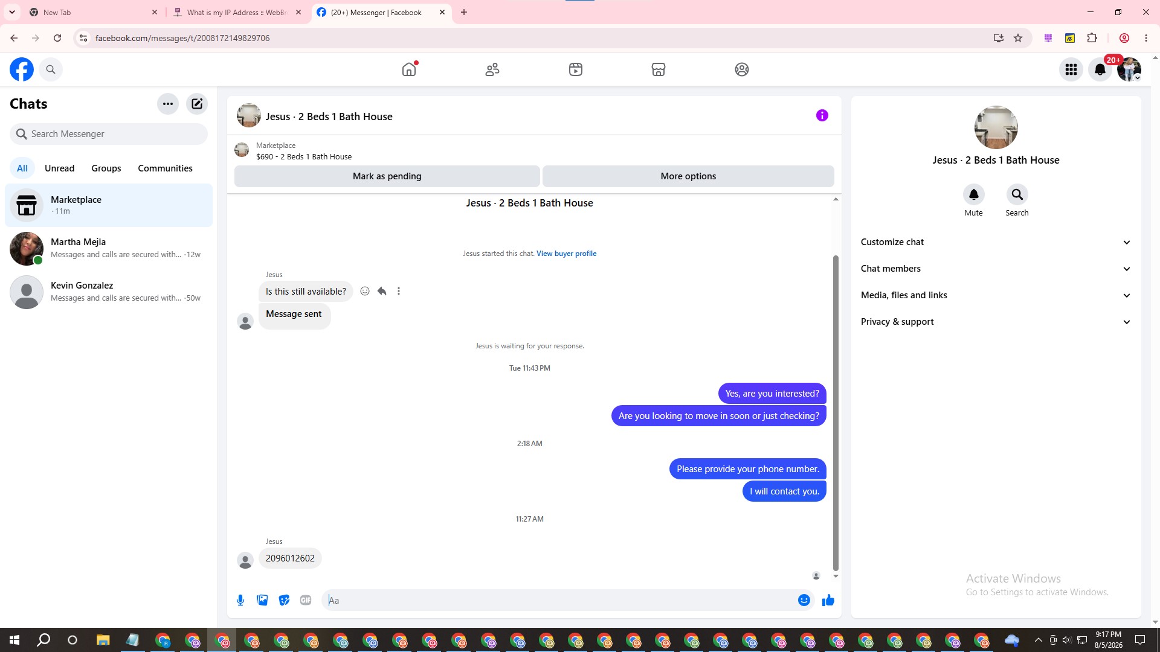
Task: Open File Explorer from taskbar
Action: click(x=103, y=640)
